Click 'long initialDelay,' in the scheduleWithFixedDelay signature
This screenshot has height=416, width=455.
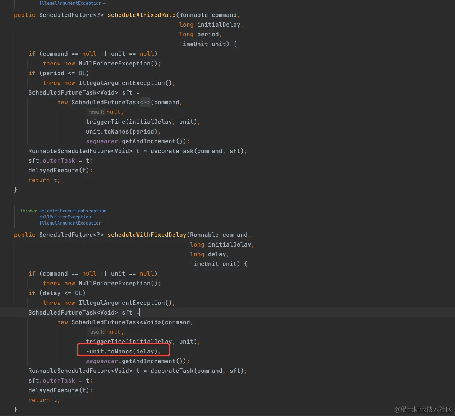tap(222, 245)
